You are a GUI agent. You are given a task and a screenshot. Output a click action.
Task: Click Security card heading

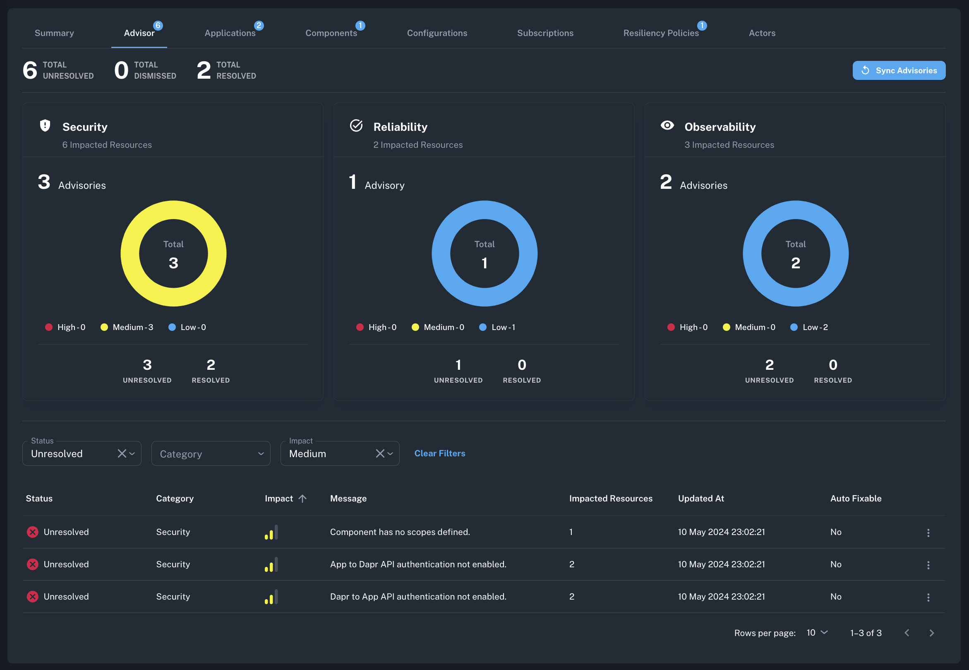click(85, 126)
